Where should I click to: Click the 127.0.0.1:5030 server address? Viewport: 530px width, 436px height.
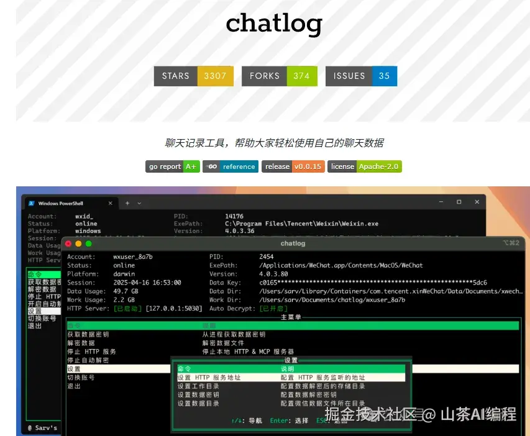coord(174,309)
